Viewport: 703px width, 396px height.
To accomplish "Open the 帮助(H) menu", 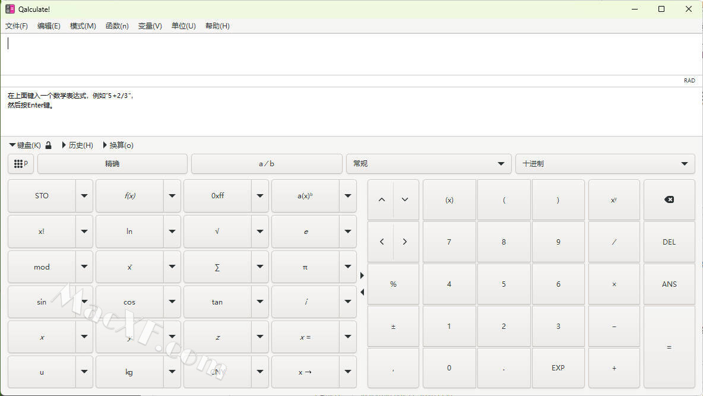I will click(217, 26).
